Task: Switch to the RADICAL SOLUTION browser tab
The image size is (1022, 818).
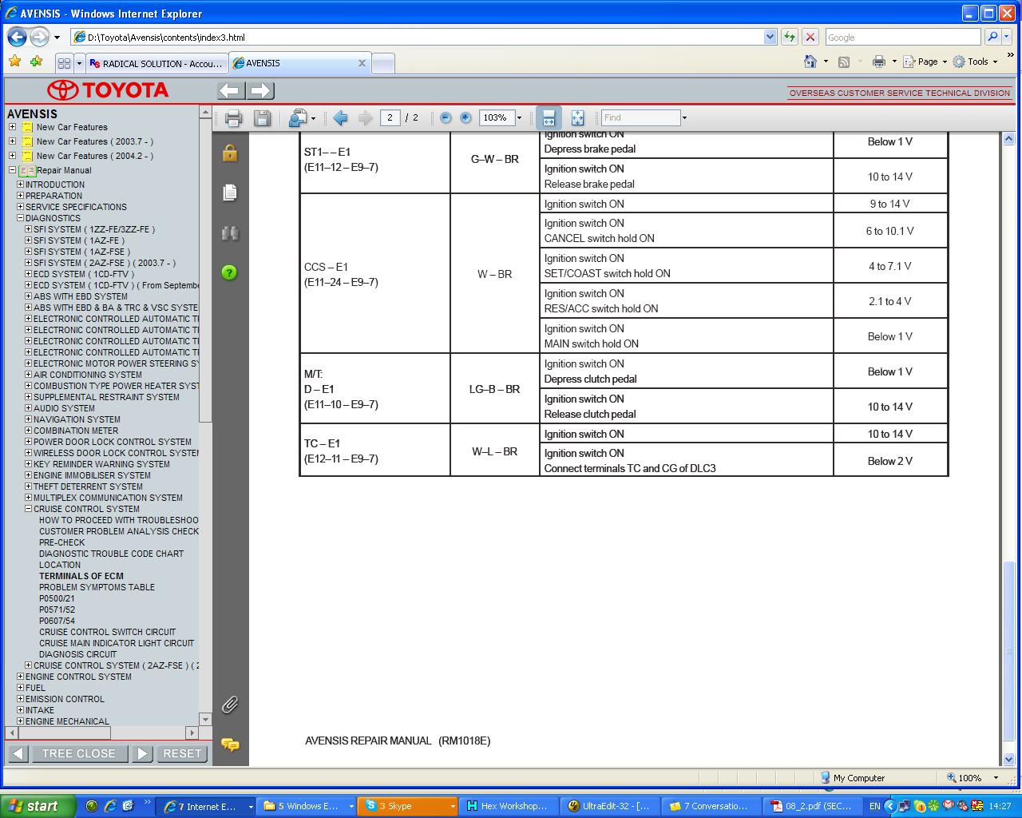Action: pyautogui.click(x=156, y=64)
